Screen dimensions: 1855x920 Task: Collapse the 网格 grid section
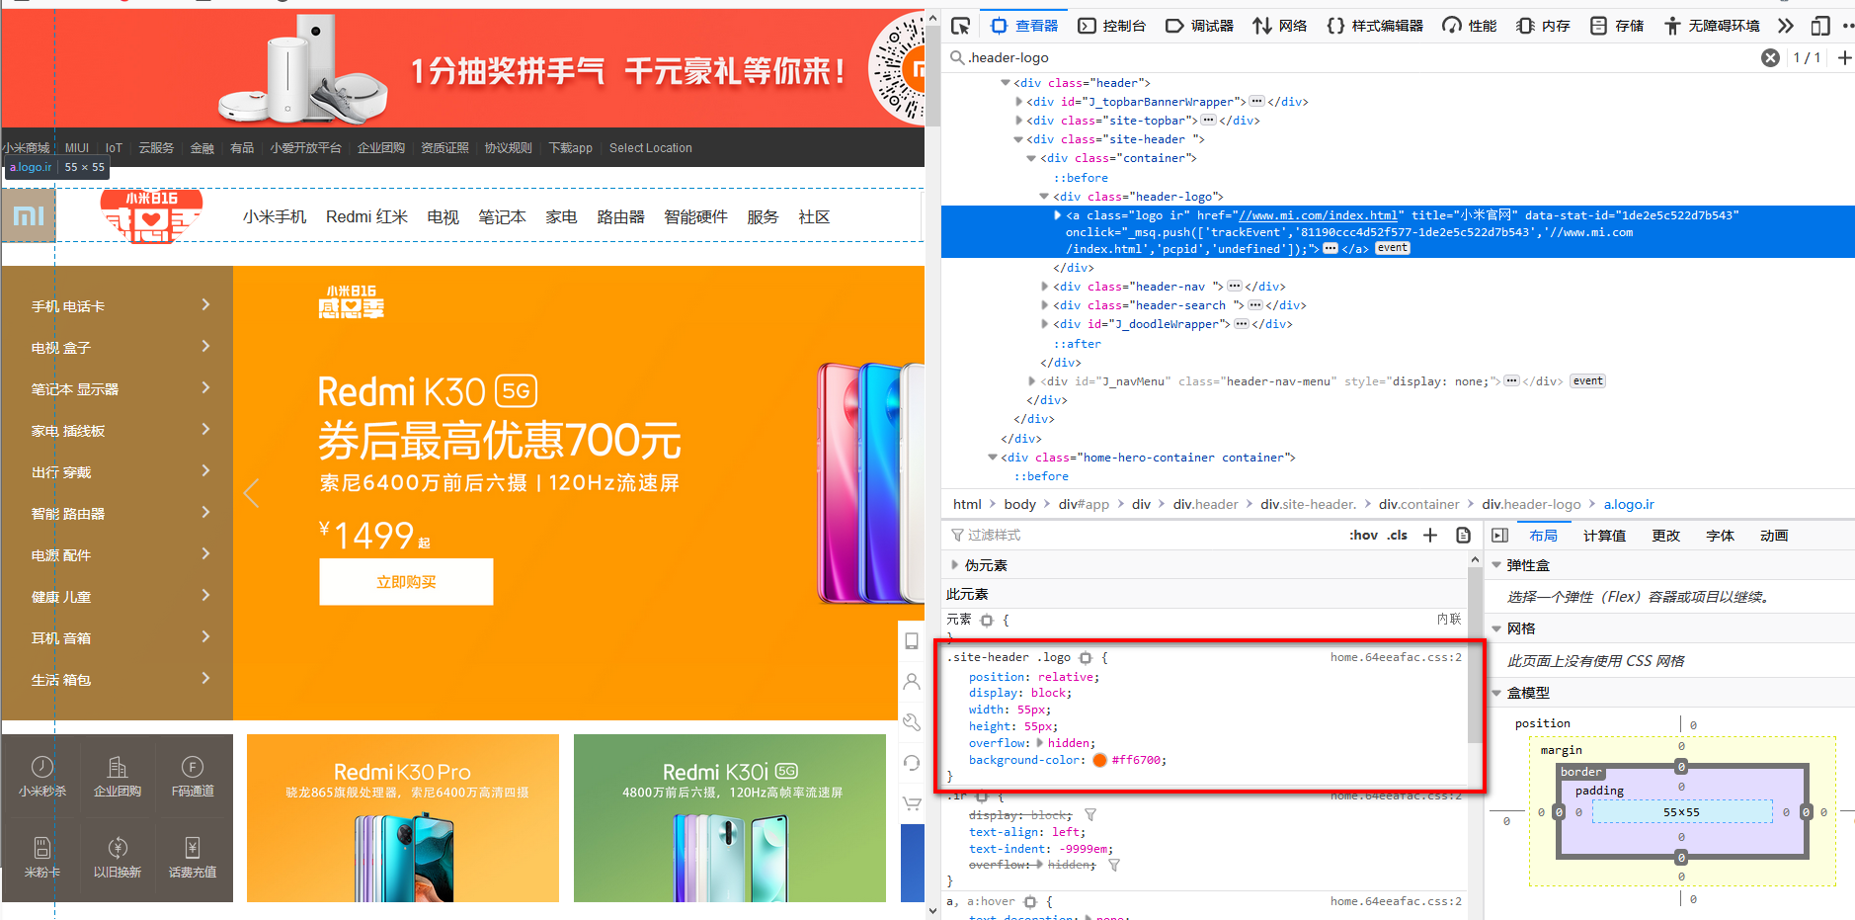pyautogui.click(x=1496, y=628)
